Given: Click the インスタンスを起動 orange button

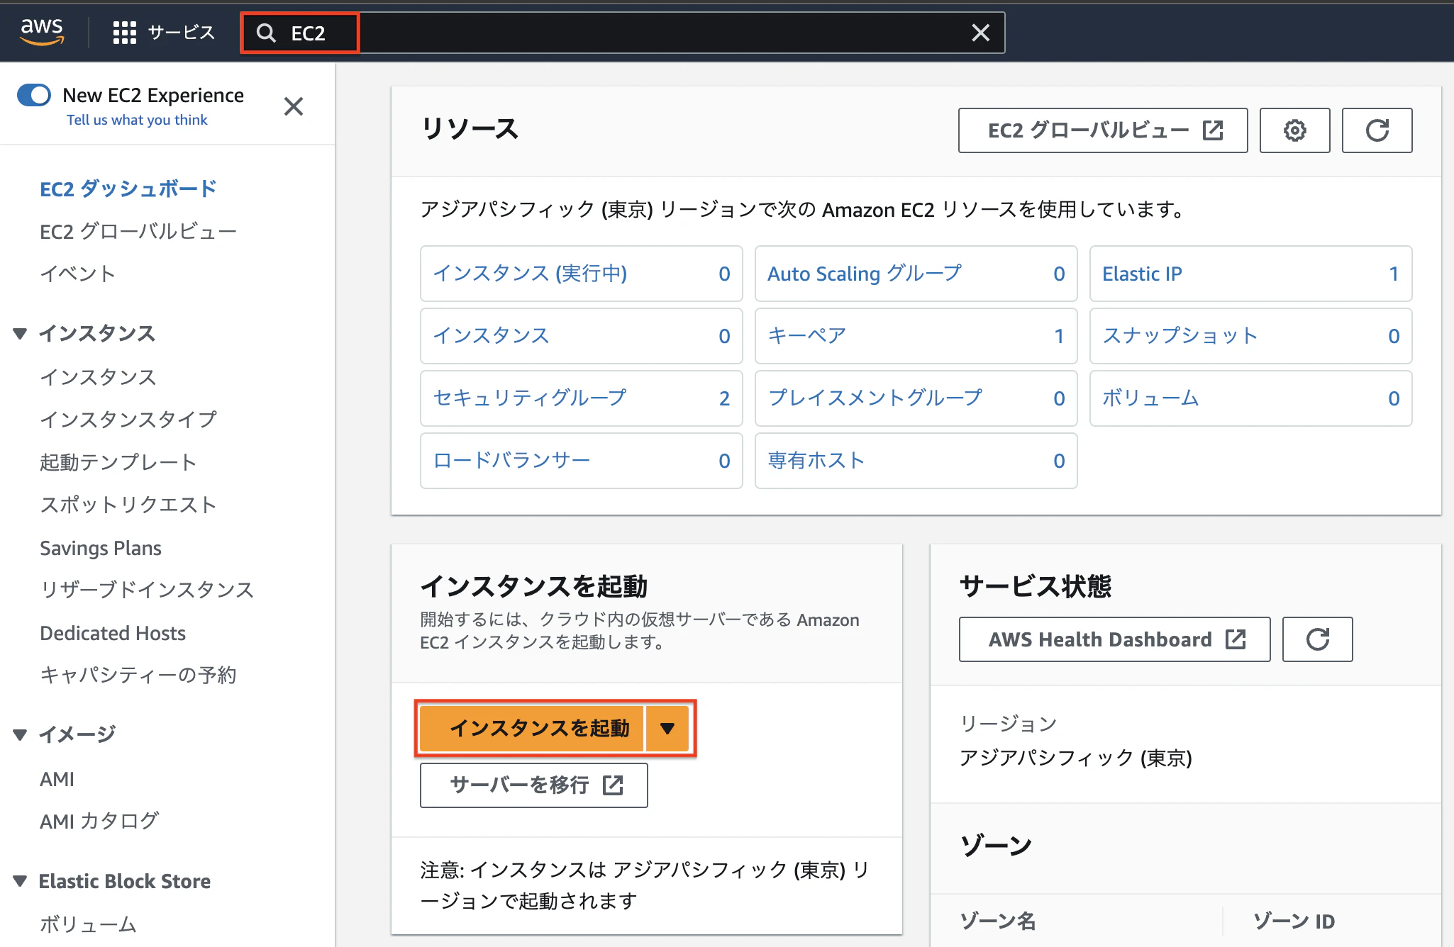Looking at the screenshot, I should [x=531, y=728].
